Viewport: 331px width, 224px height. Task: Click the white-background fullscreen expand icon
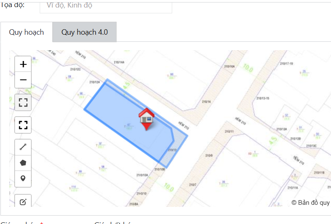23,125
